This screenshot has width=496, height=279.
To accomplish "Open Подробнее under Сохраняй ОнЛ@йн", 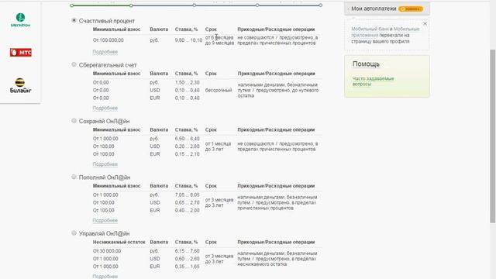I will pyautogui.click(x=105, y=164).
